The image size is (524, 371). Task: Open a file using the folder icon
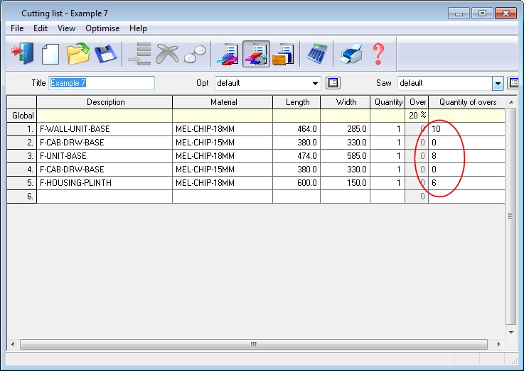point(78,54)
